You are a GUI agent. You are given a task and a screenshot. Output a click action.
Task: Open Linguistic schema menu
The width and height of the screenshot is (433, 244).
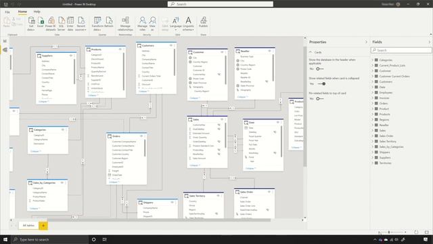pos(188,24)
